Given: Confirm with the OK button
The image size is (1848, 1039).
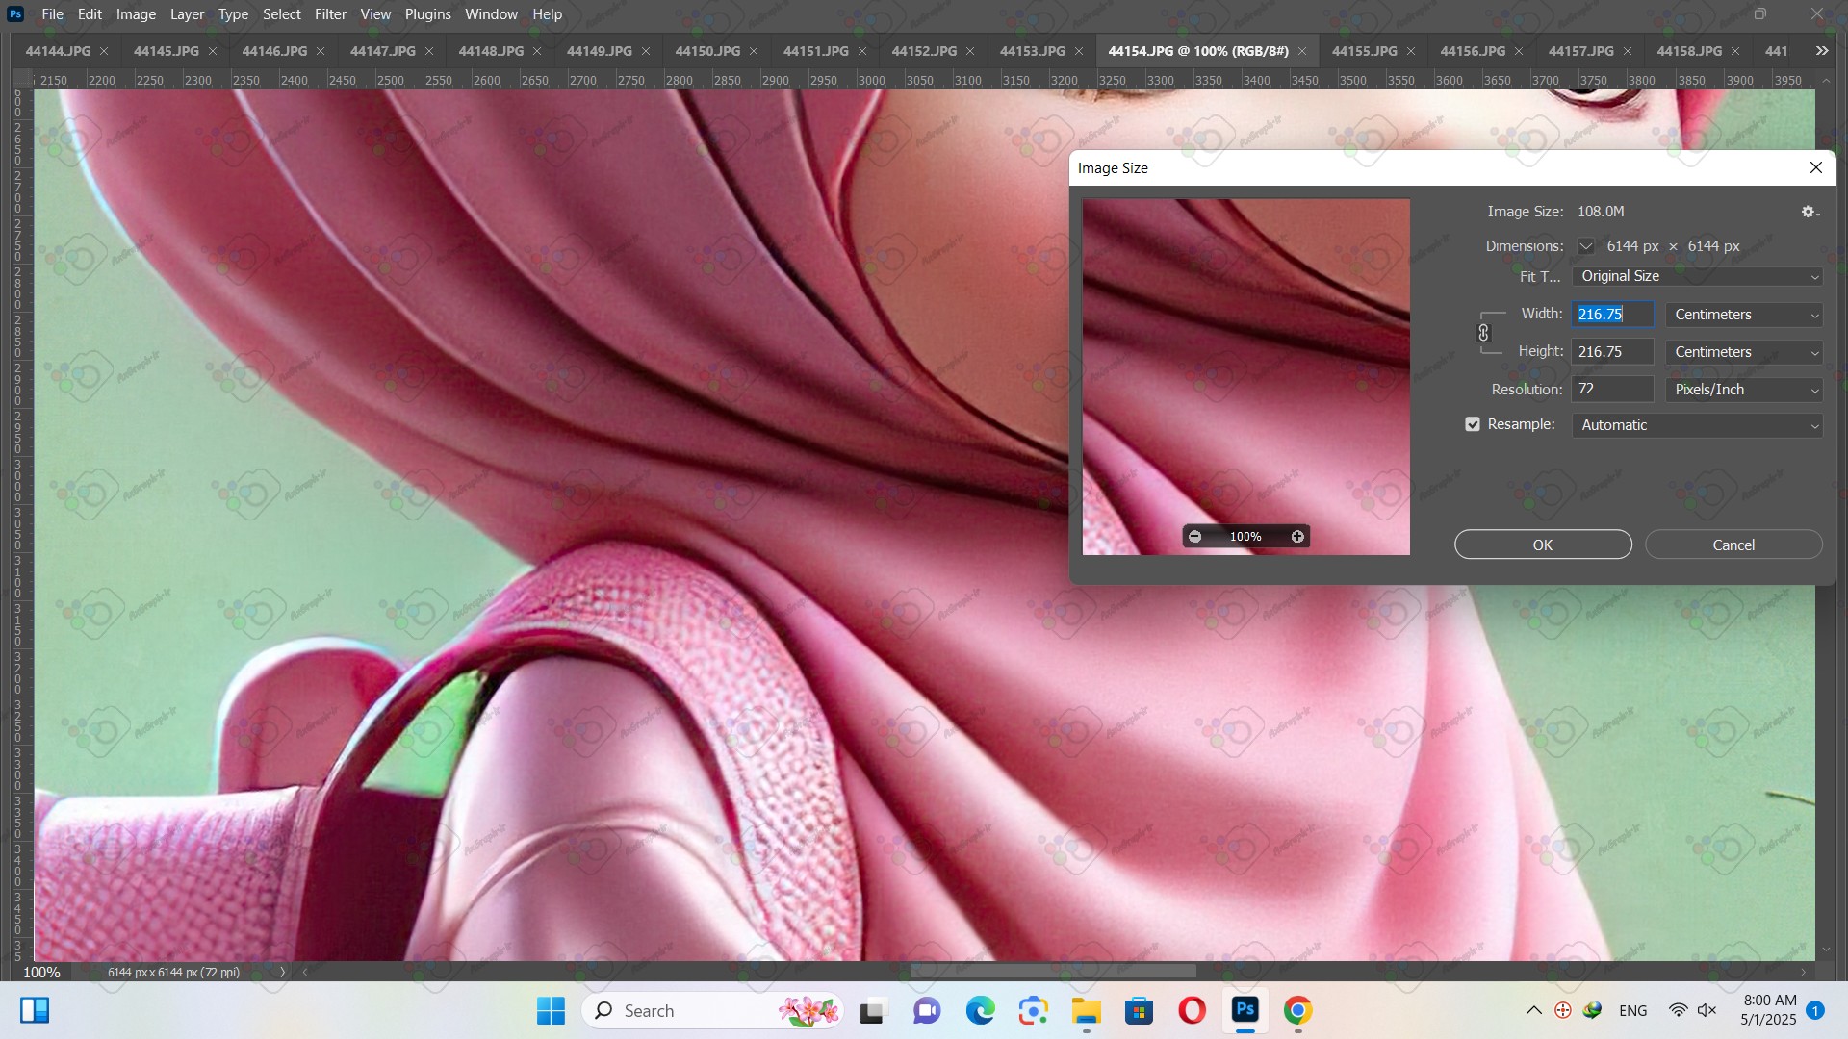Looking at the screenshot, I should [x=1543, y=545].
